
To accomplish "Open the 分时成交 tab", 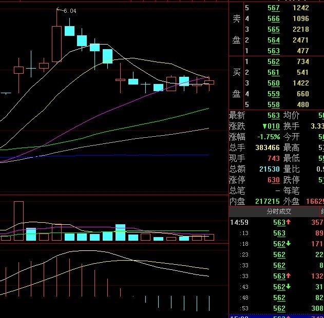I will click(x=279, y=211).
